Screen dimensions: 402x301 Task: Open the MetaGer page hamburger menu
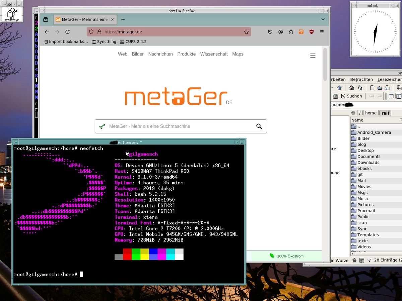[x=313, y=56]
